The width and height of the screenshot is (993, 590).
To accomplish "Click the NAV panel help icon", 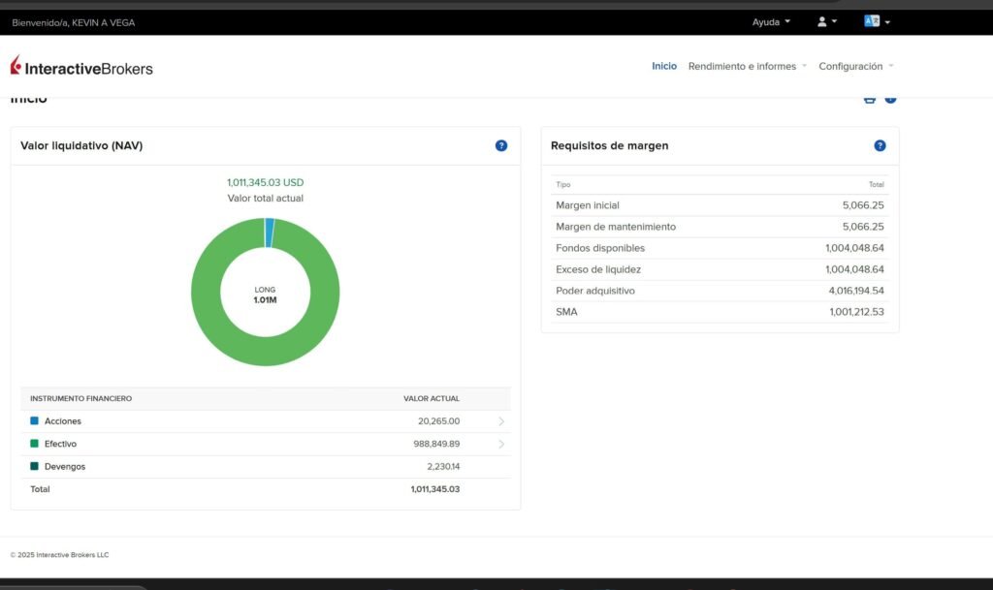I will pyautogui.click(x=501, y=145).
